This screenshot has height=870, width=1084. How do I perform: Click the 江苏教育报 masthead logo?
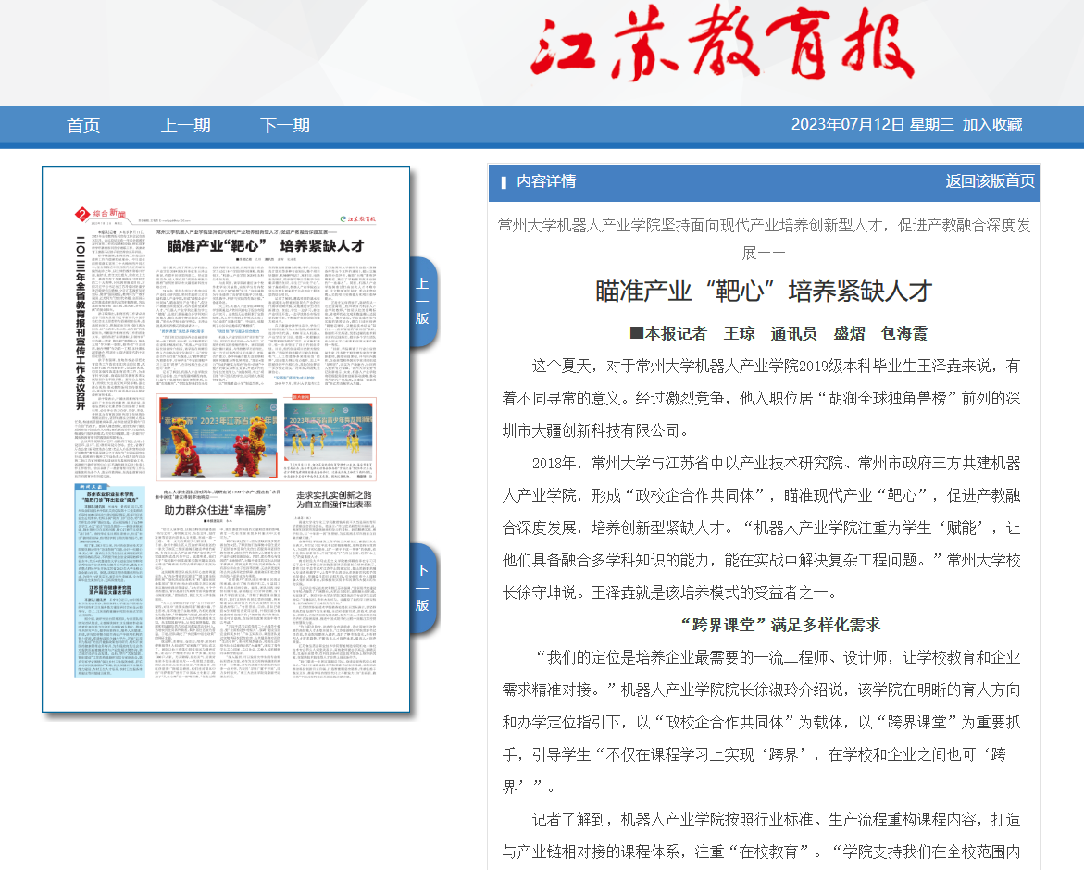(715, 48)
